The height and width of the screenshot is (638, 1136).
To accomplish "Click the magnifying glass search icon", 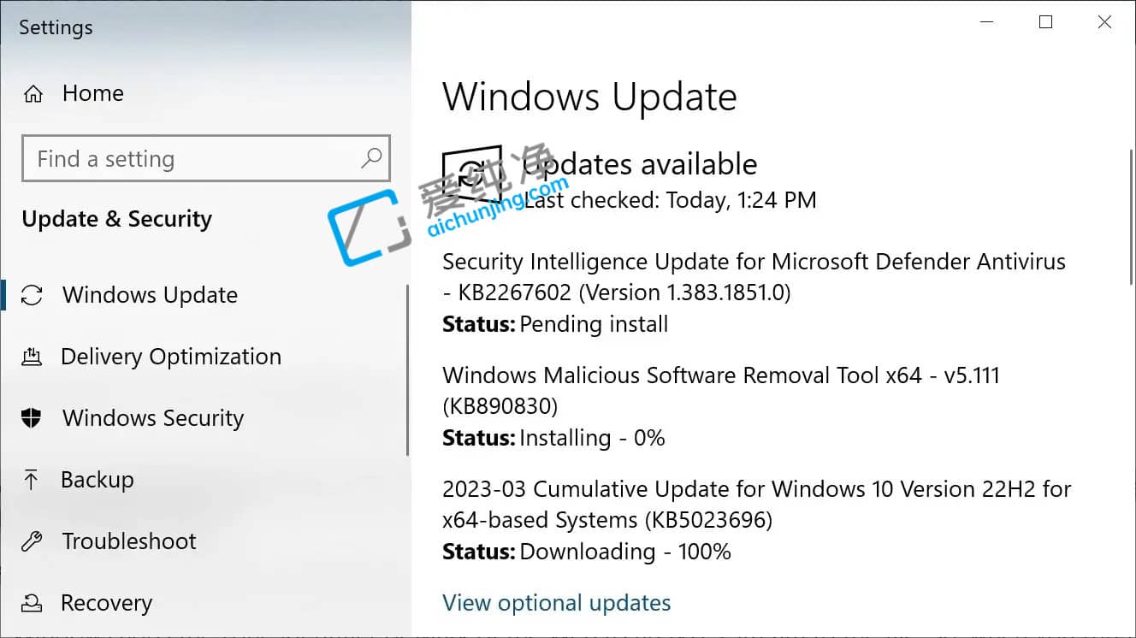I will coord(371,158).
